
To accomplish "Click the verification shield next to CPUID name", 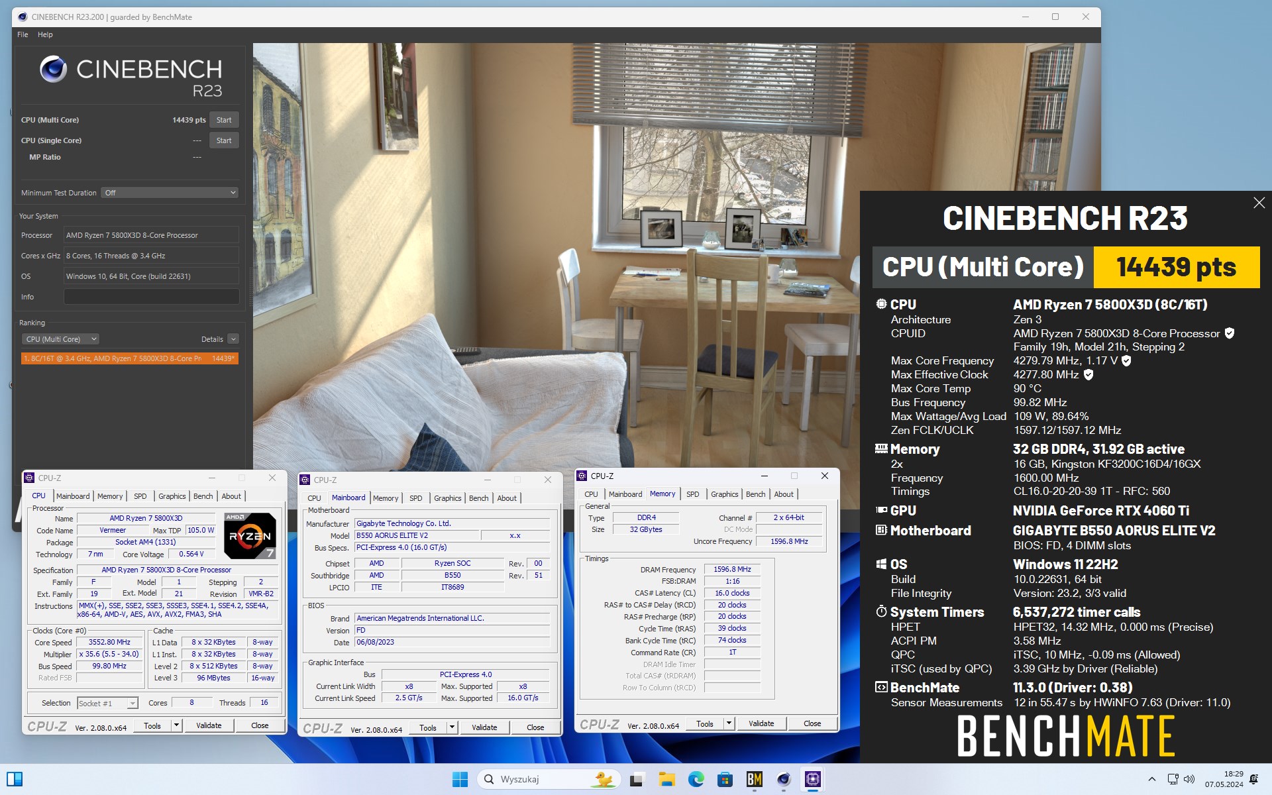I will [1229, 333].
